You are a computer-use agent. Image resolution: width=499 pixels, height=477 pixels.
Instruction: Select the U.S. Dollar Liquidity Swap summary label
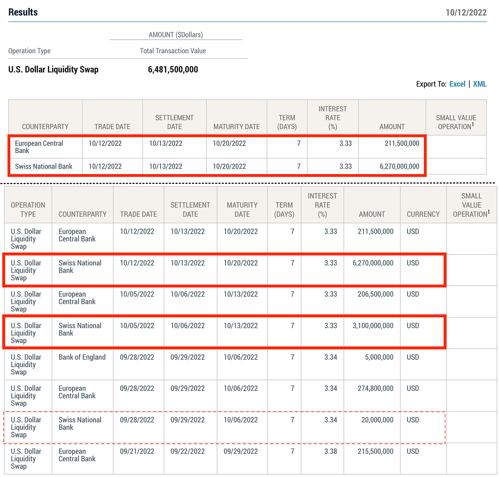point(53,69)
